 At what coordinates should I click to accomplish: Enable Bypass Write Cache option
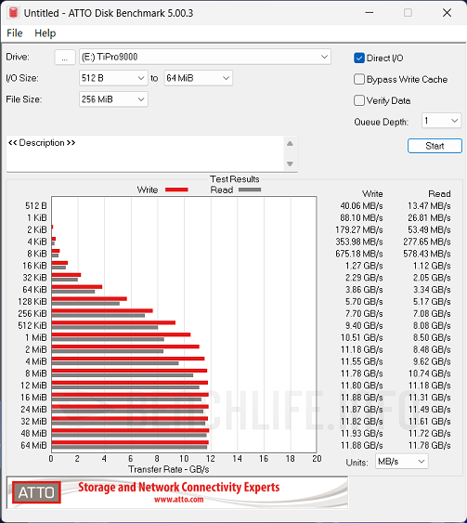click(359, 79)
